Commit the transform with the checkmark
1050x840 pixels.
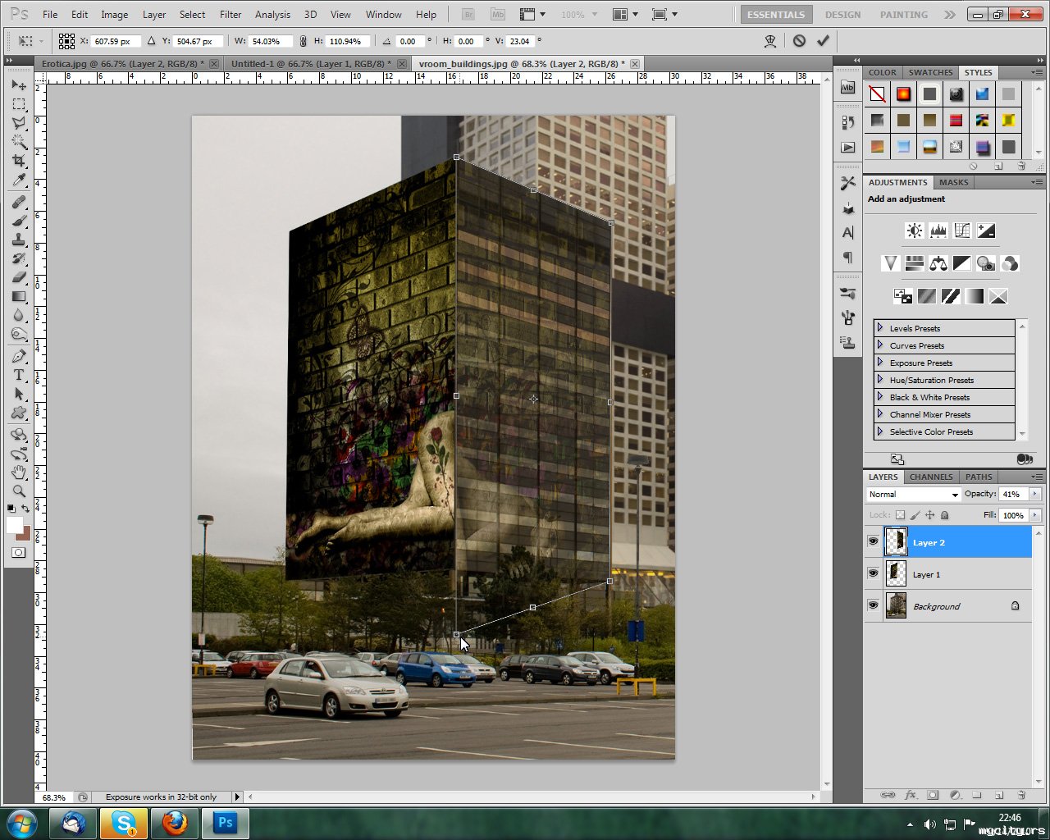pyautogui.click(x=823, y=41)
